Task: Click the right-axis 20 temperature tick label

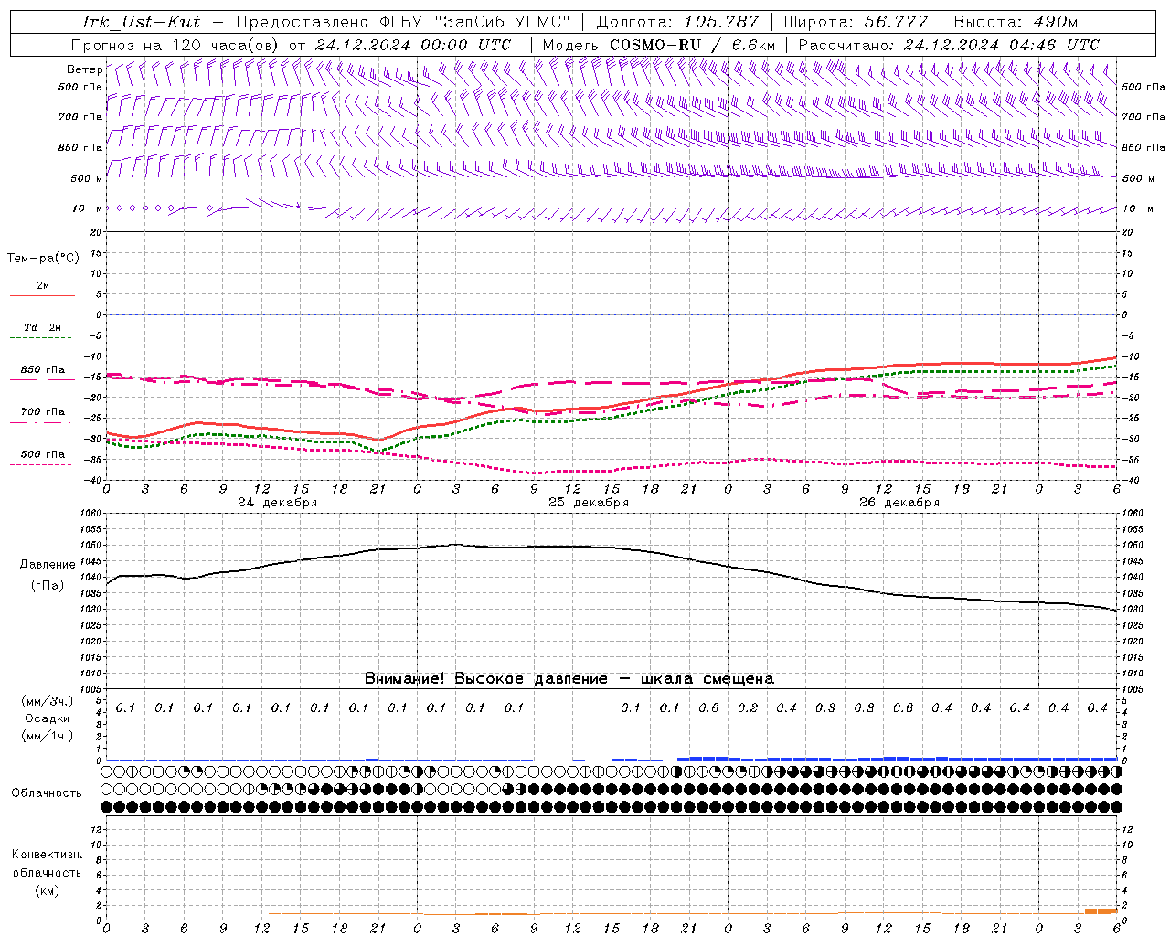Action: point(1127,232)
